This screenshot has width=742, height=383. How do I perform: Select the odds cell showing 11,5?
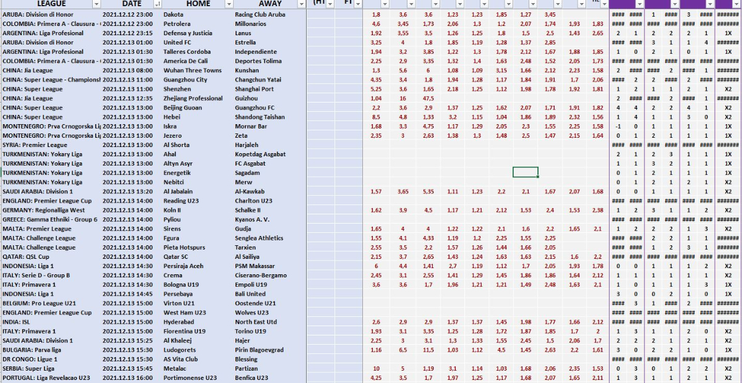tap(428, 350)
